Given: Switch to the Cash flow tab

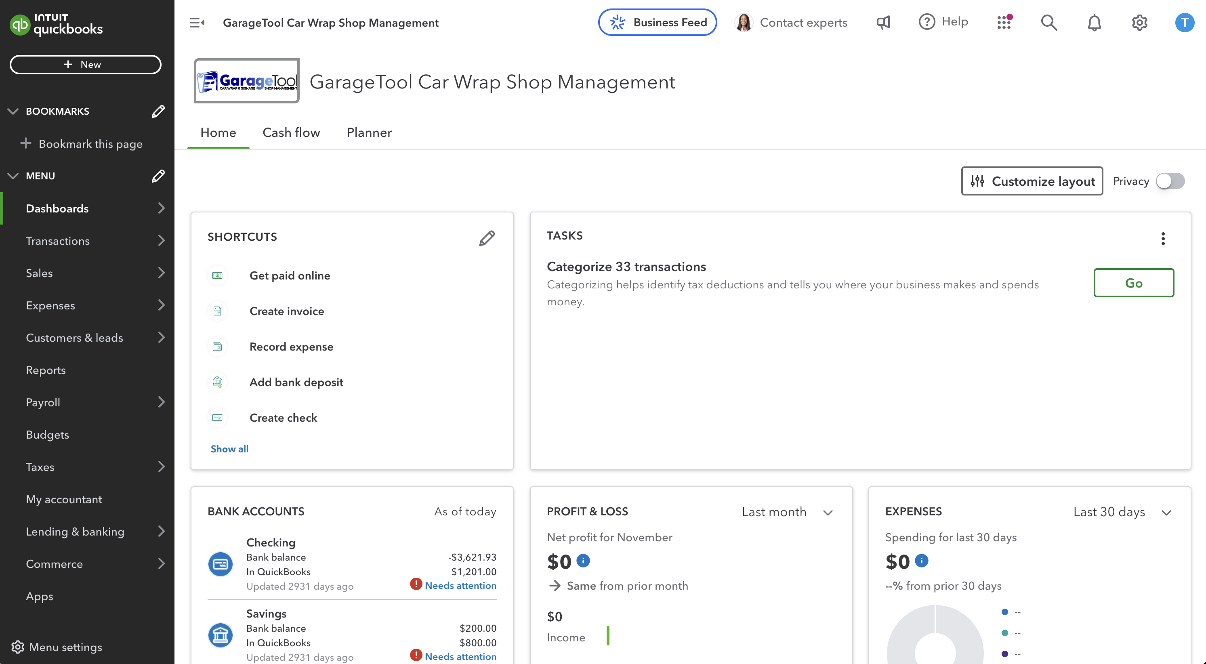Looking at the screenshot, I should click(291, 132).
